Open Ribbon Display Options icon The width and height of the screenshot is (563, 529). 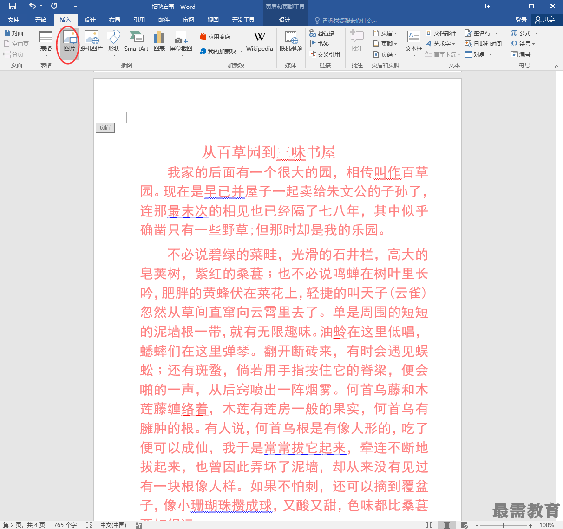[488, 6]
